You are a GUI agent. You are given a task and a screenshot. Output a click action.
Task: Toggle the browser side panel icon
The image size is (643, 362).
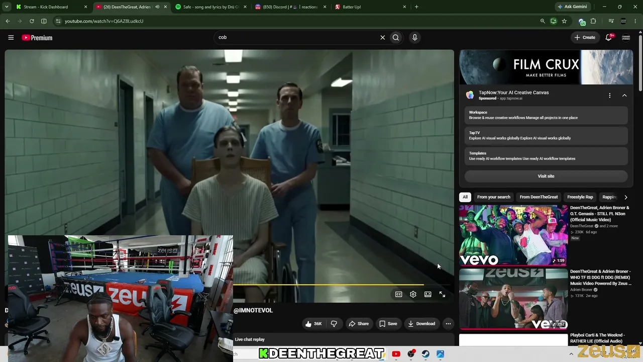point(44,21)
